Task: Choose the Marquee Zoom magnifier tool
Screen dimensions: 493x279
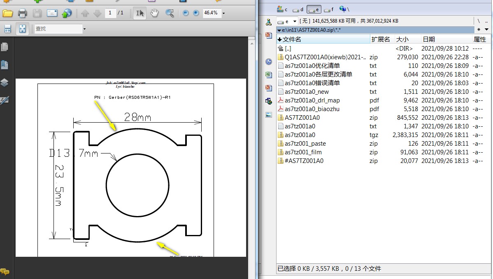Action: pos(170,13)
